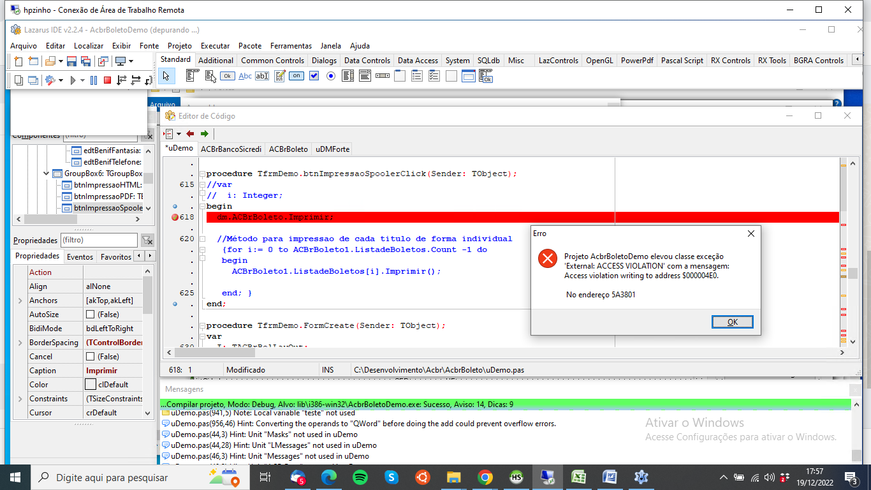Select the TMemo palette component
Image resolution: width=871 pixels, height=490 pixels.
tap(279, 76)
